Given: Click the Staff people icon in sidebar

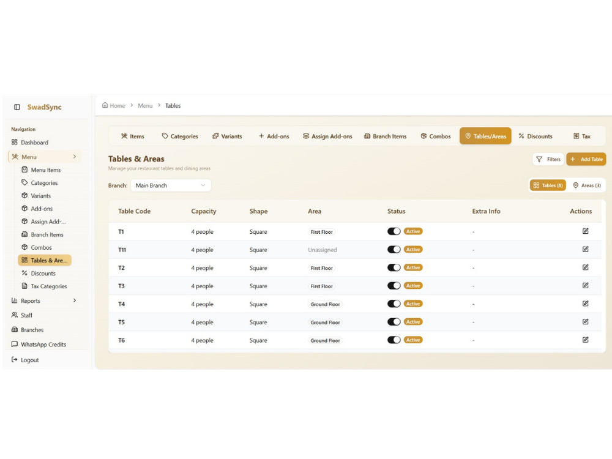Looking at the screenshot, I should (15, 315).
